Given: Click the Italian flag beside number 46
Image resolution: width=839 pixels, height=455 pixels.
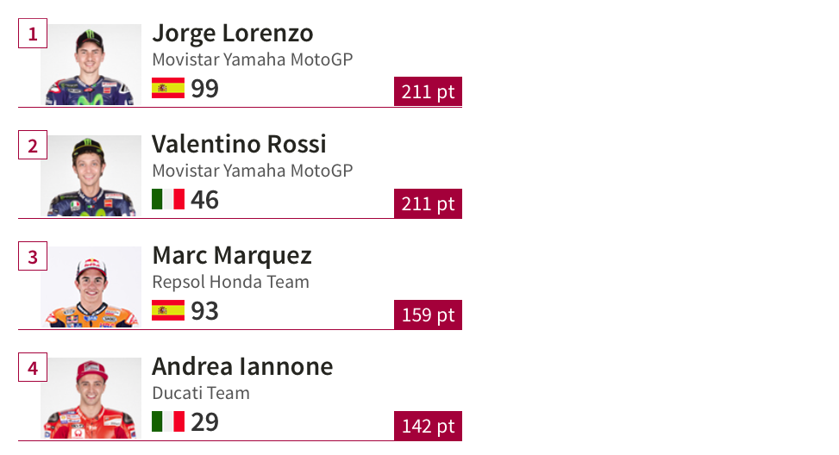Looking at the screenshot, I should point(168,199).
